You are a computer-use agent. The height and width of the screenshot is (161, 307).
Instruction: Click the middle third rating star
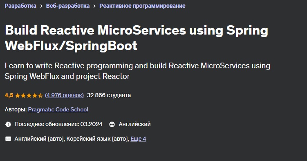(29, 96)
